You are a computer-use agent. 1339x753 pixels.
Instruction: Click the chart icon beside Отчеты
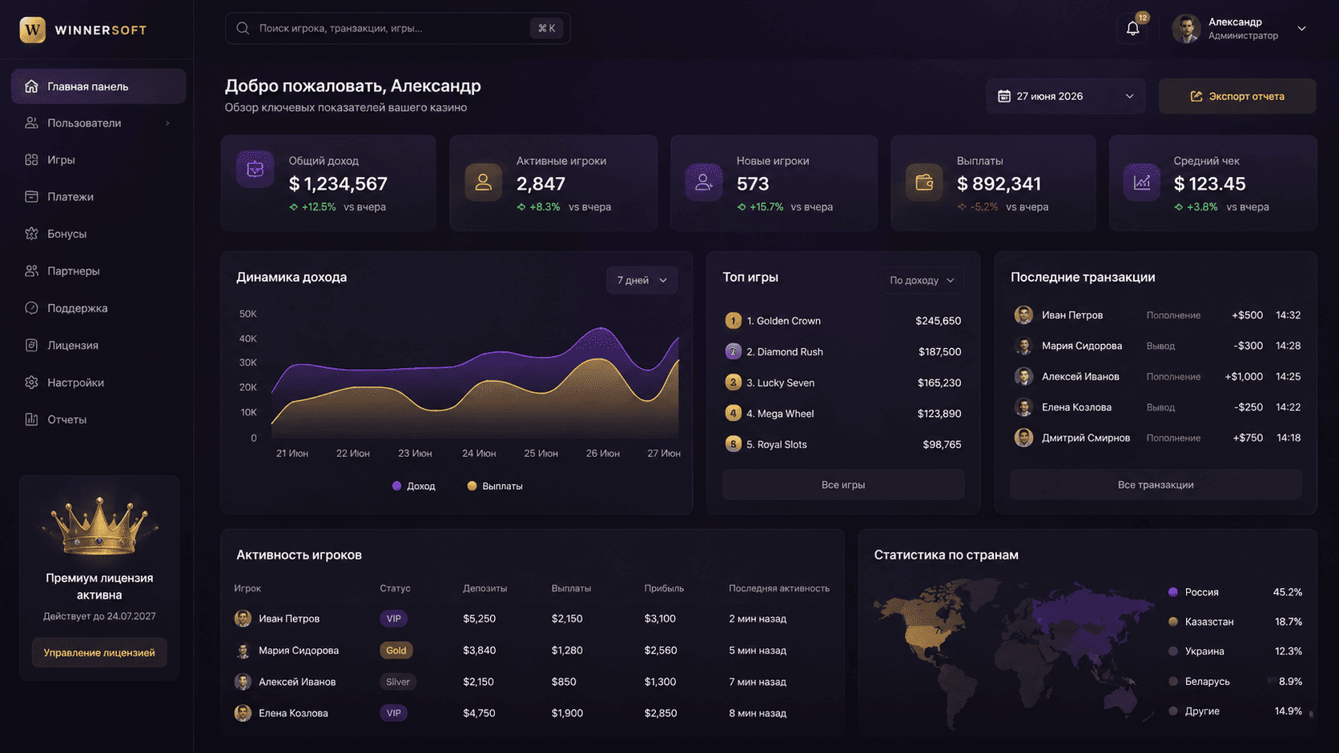tap(31, 419)
